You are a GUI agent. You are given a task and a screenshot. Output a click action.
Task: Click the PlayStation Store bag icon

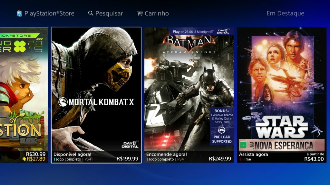(x=19, y=13)
